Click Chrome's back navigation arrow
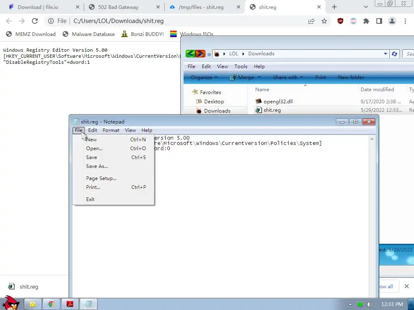The width and height of the screenshot is (414, 310). pyautogui.click(x=9, y=21)
